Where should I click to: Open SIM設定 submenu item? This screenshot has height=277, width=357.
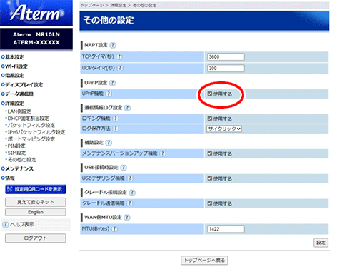pyautogui.click(x=16, y=153)
